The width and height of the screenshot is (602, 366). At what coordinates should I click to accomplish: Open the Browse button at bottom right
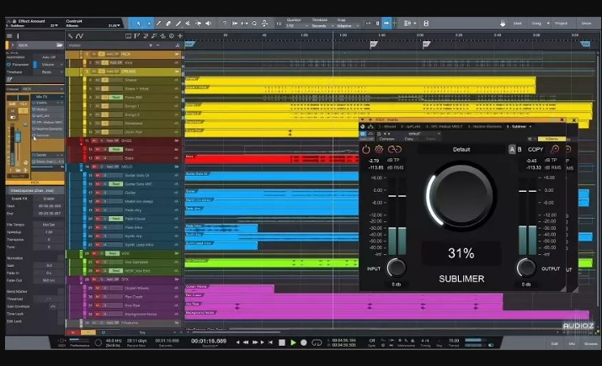pyautogui.click(x=590, y=343)
